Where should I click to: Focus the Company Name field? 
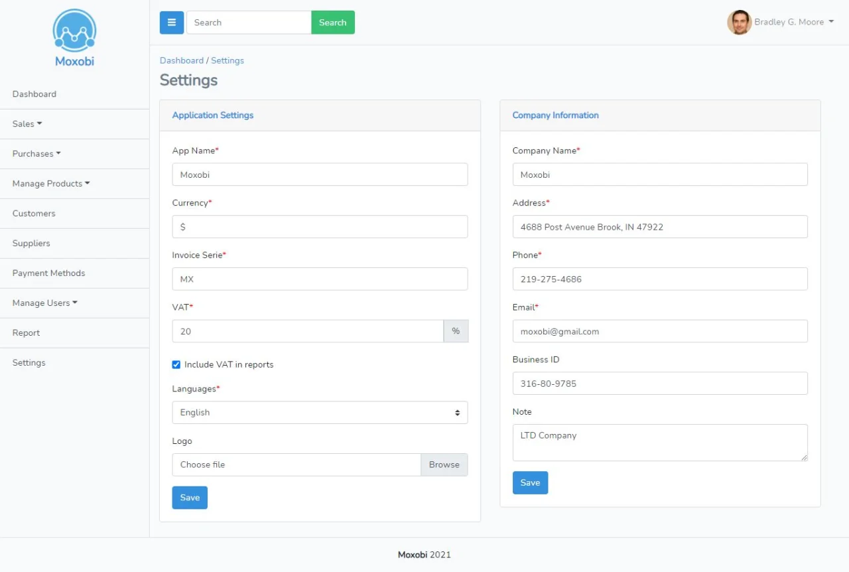(x=660, y=175)
